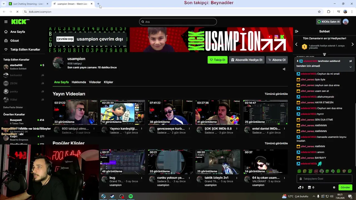The width and height of the screenshot is (356, 200).
Task: Open the 'gevezeeeye kurb...' video thumbnail
Action: point(170,112)
